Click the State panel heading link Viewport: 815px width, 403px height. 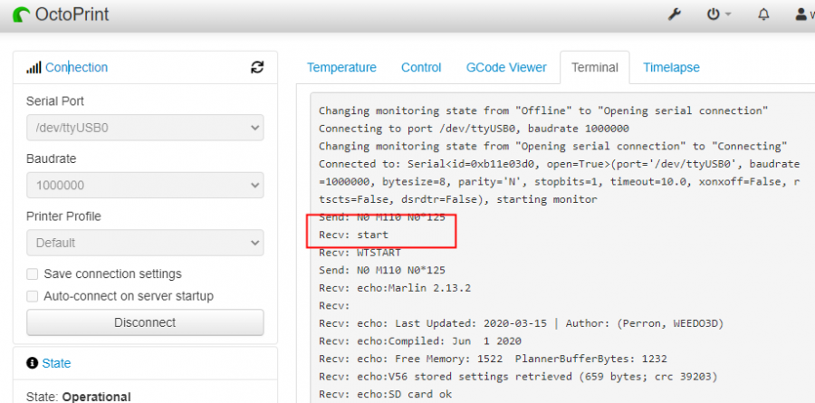coord(56,363)
